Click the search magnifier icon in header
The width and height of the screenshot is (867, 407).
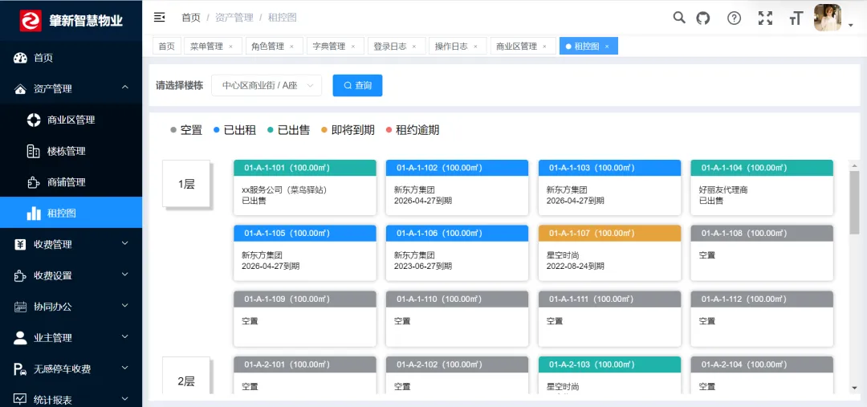point(679,18)
